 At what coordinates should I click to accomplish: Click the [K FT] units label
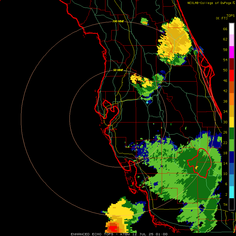point(222,18)
